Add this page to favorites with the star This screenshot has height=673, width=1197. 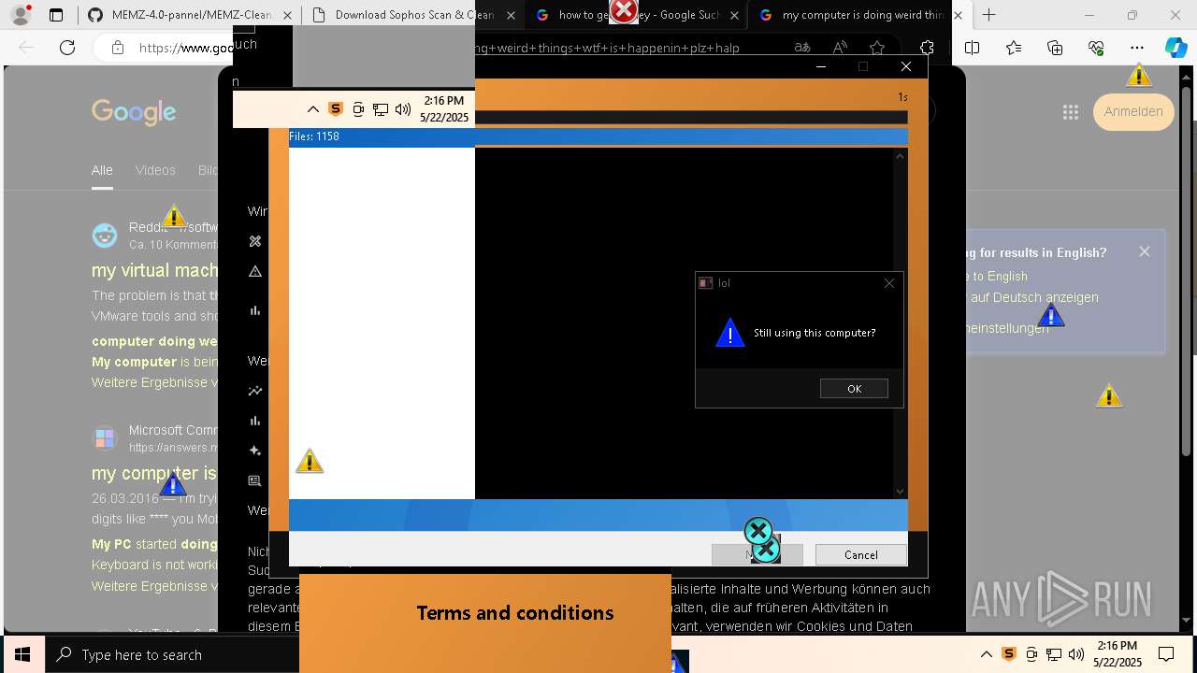(876, 48)
